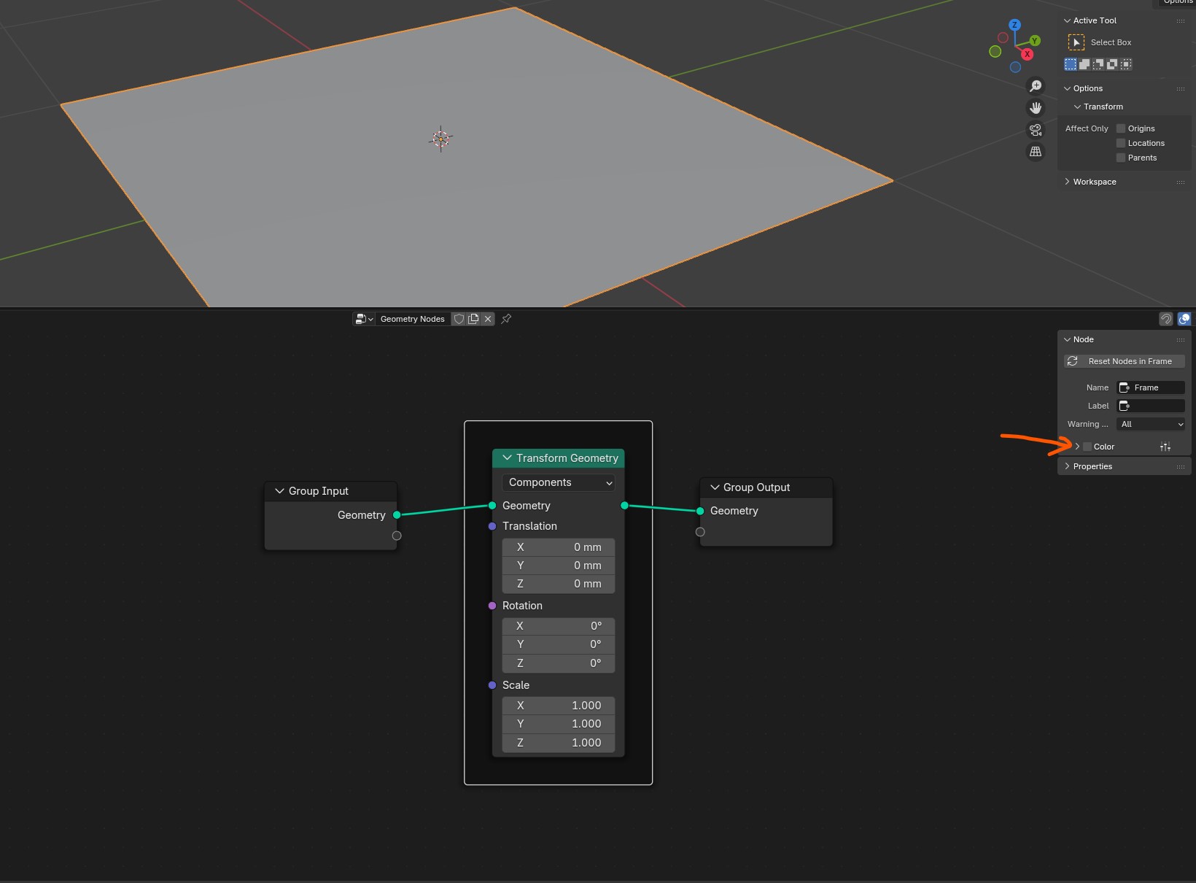
Task: Toggle the camera view icon
Action: pyautogui.click(x=1036, y=130)
